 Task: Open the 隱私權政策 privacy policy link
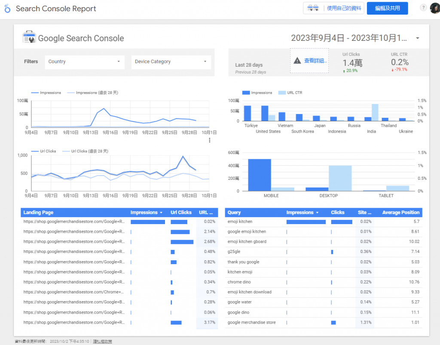click(x=102, y=342)
